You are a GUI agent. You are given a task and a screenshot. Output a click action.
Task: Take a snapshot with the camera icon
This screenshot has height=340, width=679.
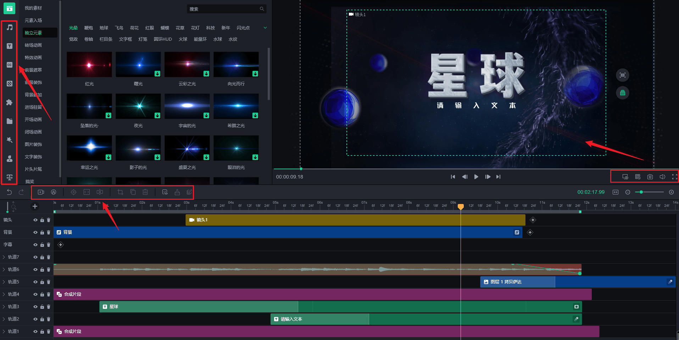[x=650, y=177]
